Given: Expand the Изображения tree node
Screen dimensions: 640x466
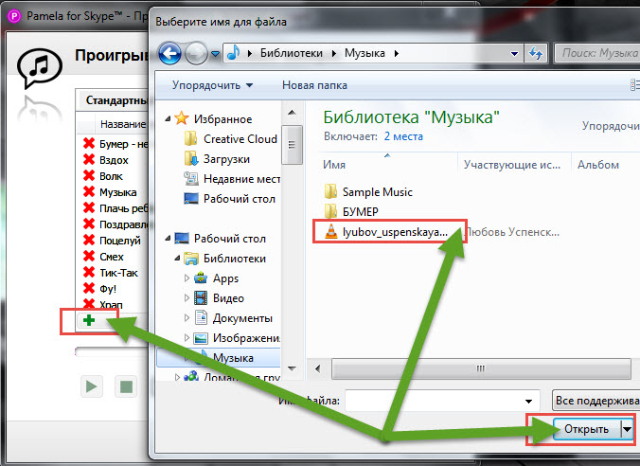Looking at the screenshot, I should [x=187, y=338].
